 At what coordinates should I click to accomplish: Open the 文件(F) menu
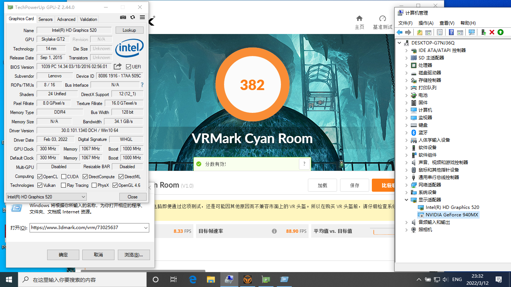click(406, 23)
